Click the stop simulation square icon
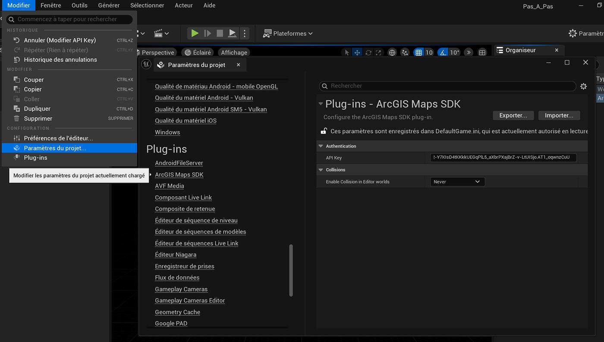 point(220,33)
